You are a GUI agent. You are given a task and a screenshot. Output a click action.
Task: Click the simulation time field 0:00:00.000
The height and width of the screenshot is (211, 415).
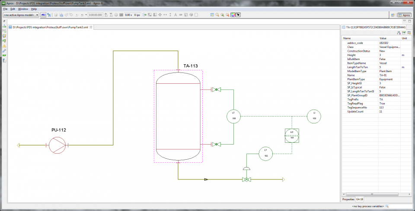pos(95,15)
